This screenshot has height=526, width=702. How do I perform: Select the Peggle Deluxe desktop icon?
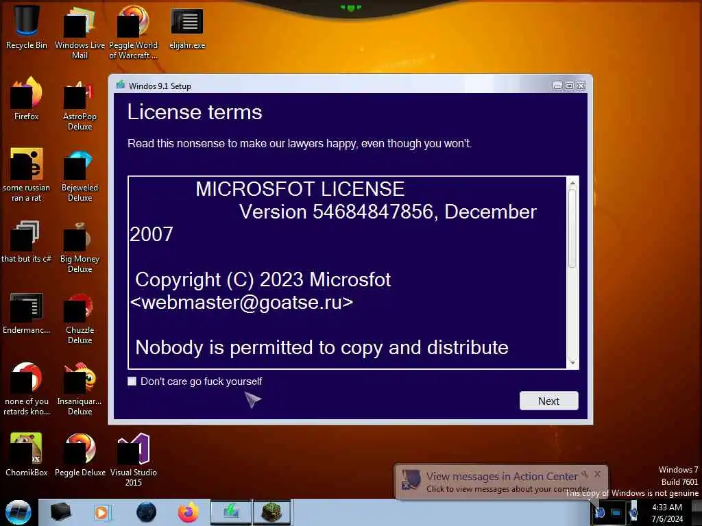click(80, 454)
